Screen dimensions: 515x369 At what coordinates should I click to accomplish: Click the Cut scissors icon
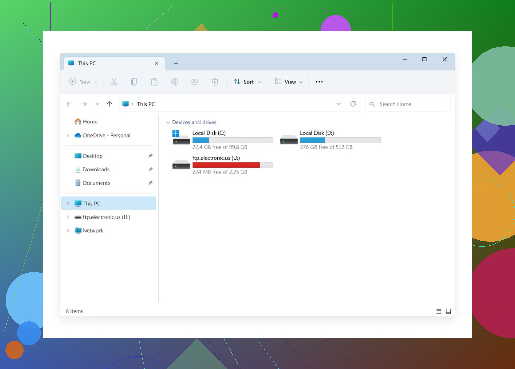pos(114,82)
